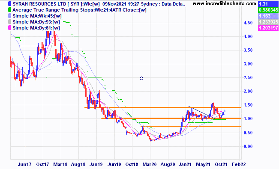Click the Jun19 date axis label
Viewport: 279px width, 169px height.
(114, 164)
